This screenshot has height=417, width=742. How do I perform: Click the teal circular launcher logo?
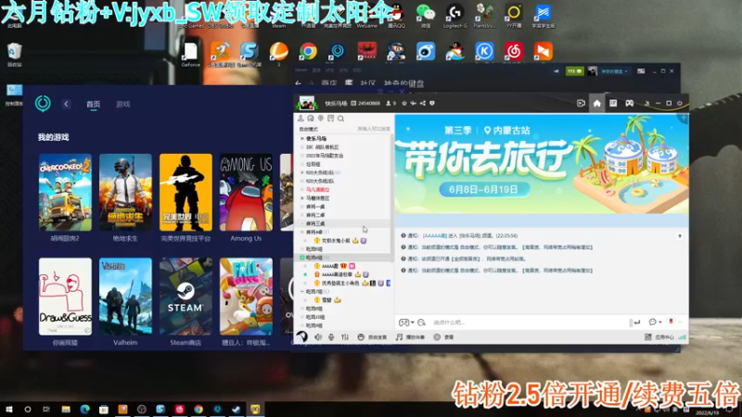coord(43,104)
